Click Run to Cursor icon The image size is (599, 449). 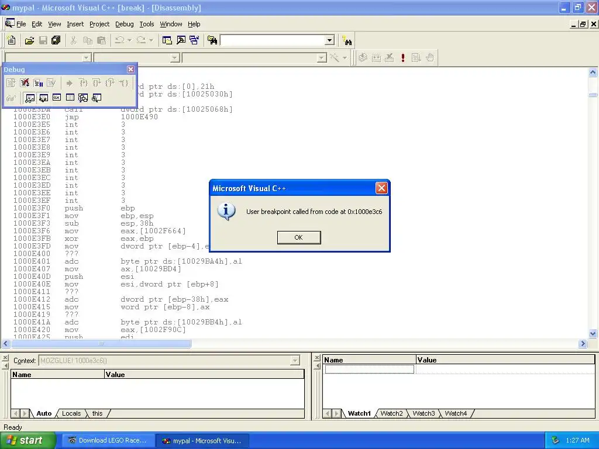[x=123, y=83]
